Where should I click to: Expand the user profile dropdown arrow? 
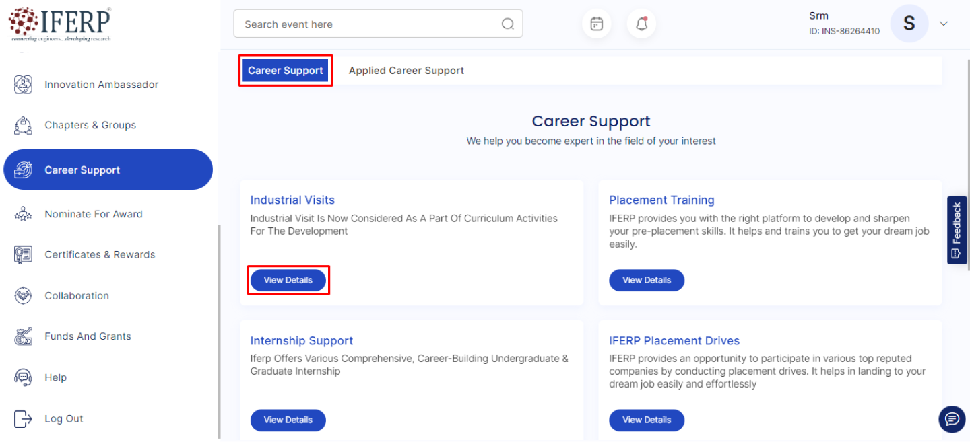[x=944, y=24]
